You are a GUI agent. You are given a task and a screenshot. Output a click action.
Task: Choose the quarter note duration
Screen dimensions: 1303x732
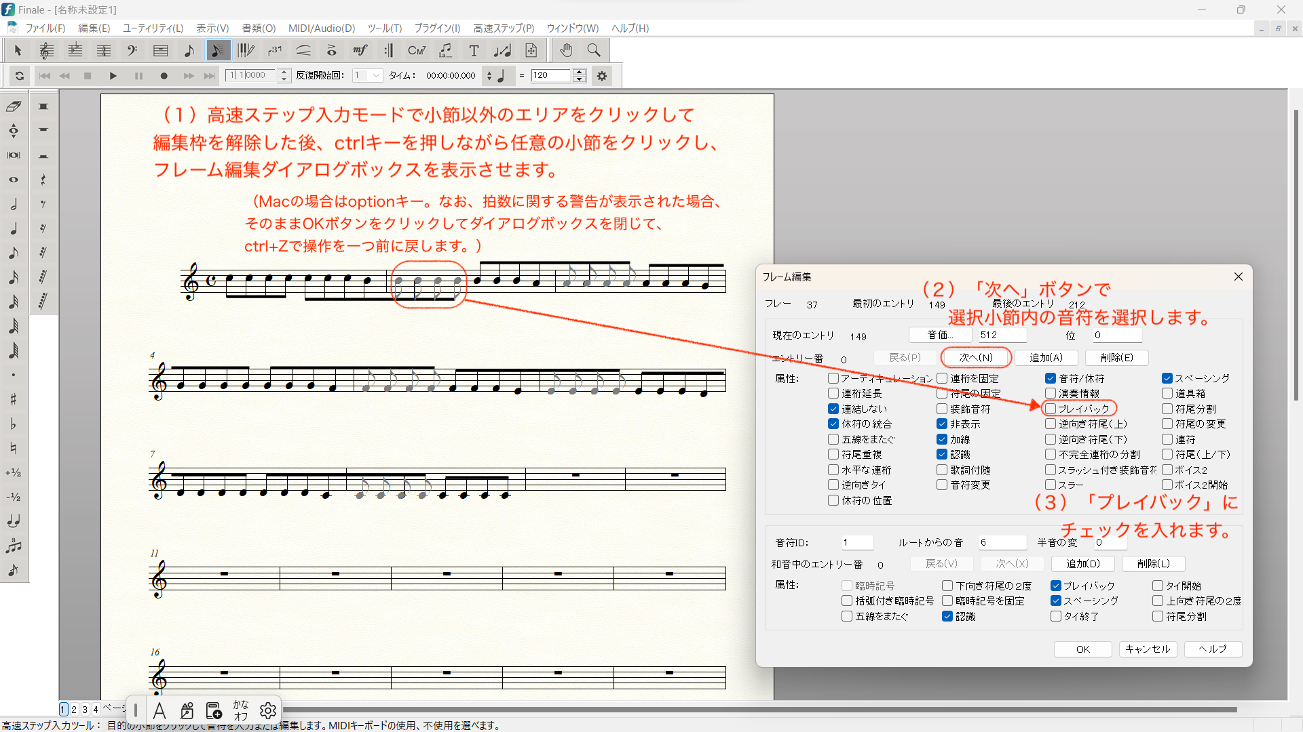click(x=14, y=228)
